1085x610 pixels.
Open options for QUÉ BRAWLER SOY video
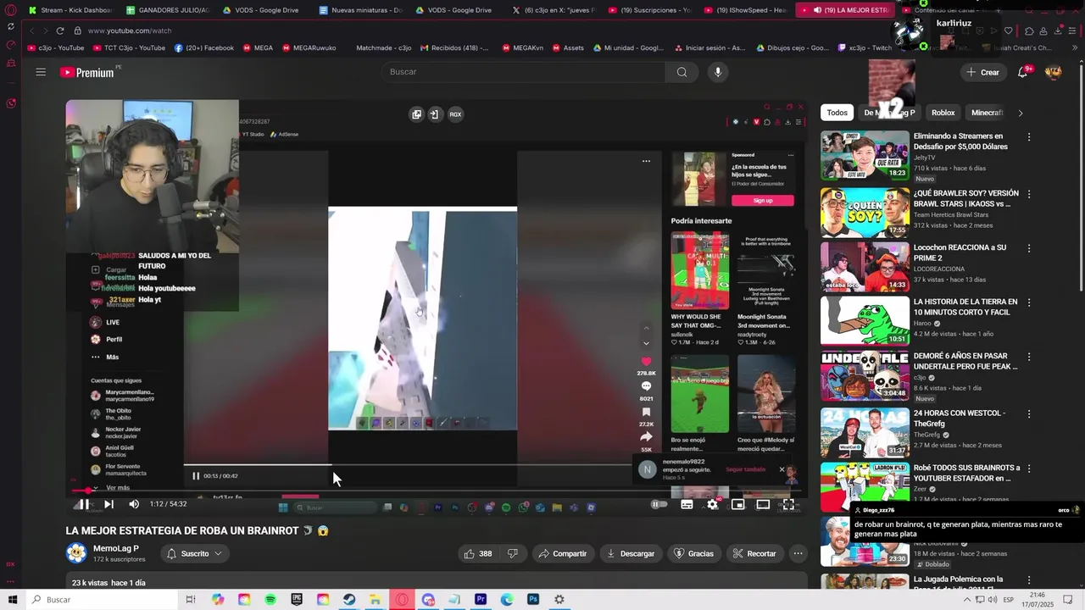click(1029, 194)
